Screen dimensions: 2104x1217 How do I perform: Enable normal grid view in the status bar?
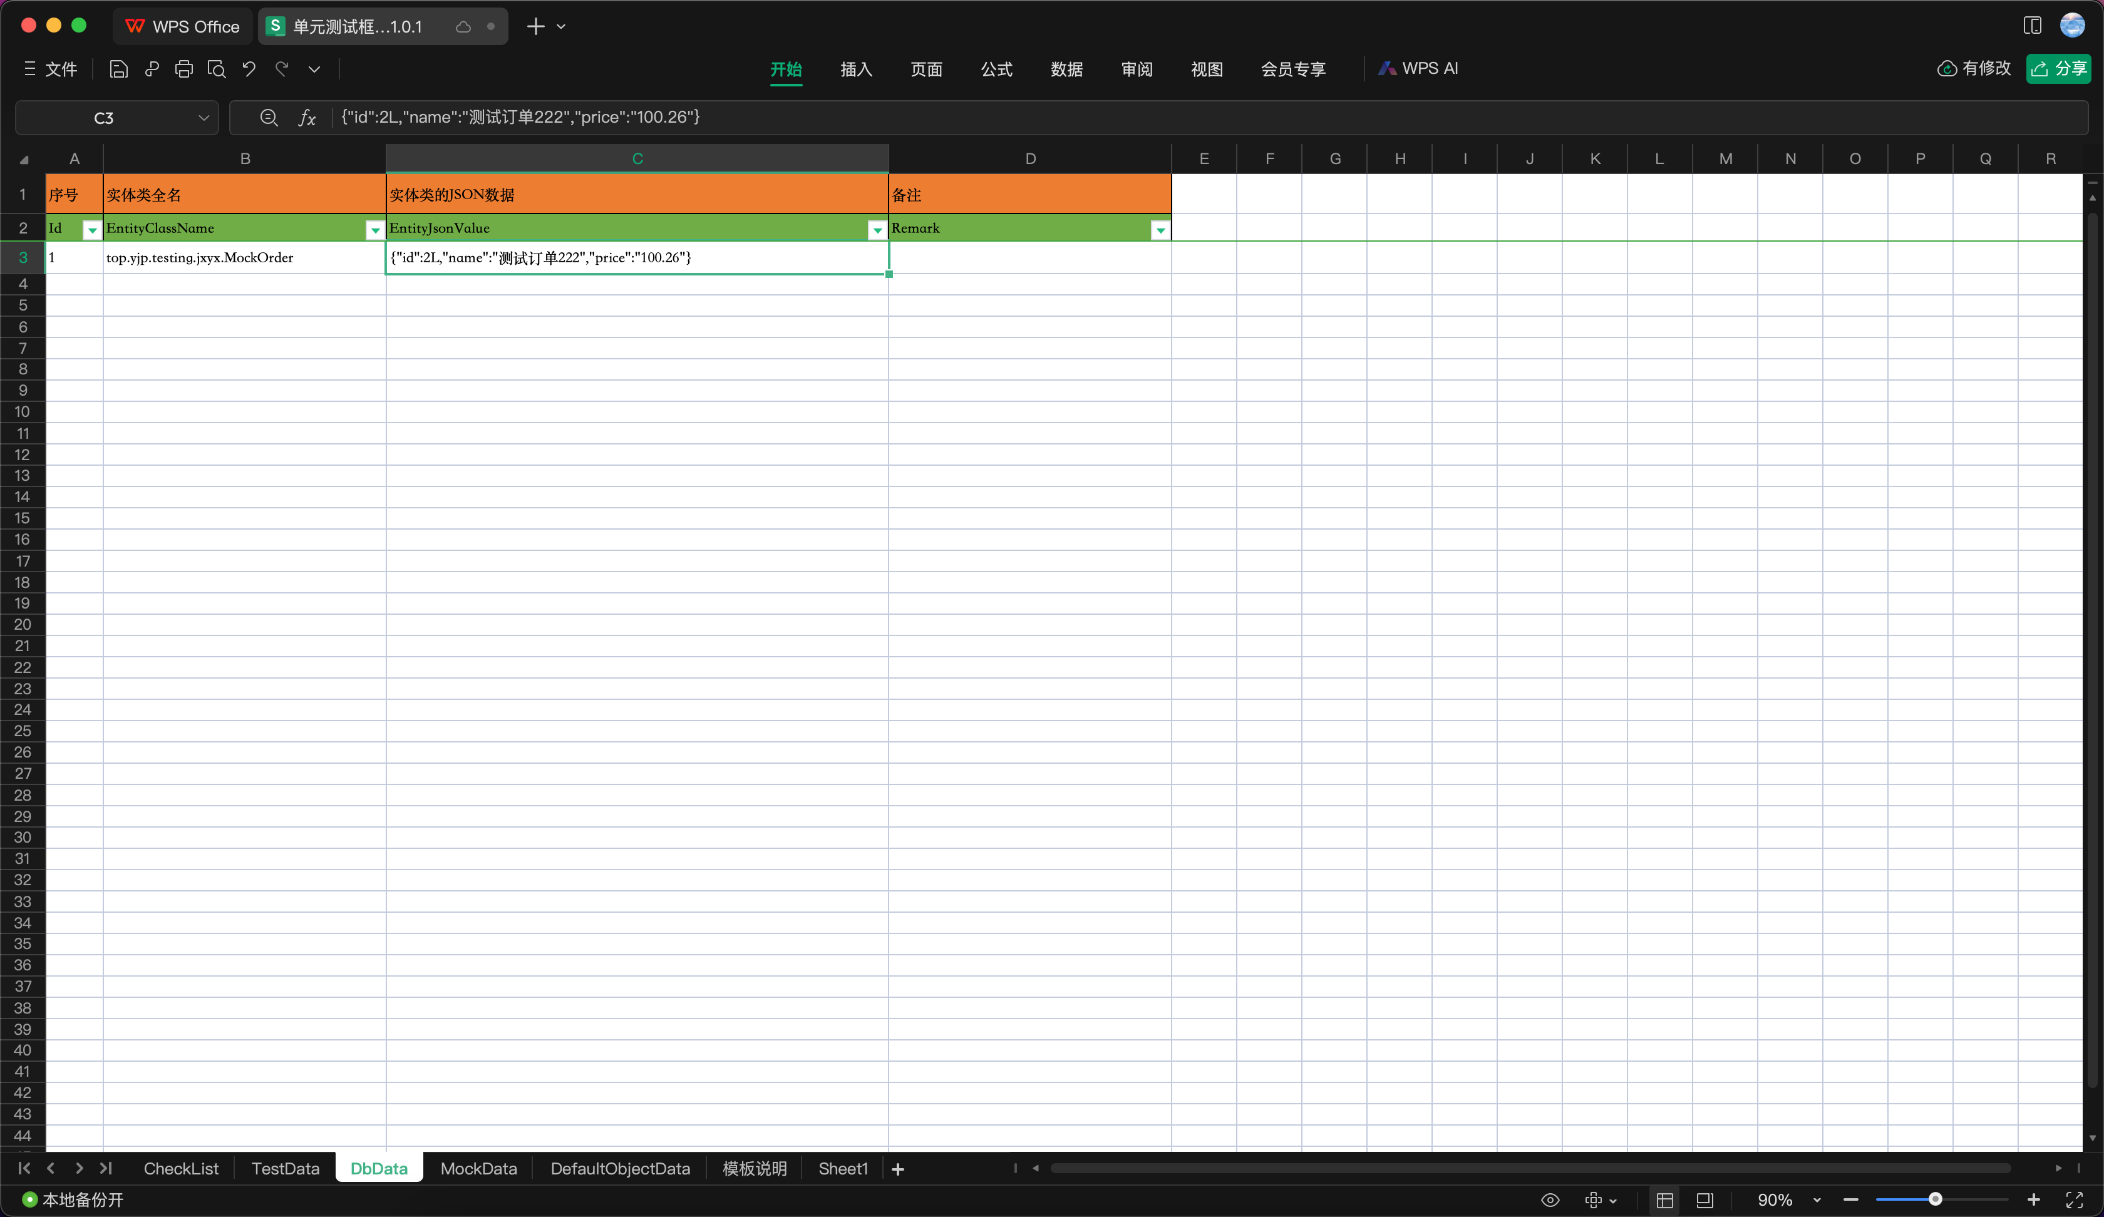1664,1200
